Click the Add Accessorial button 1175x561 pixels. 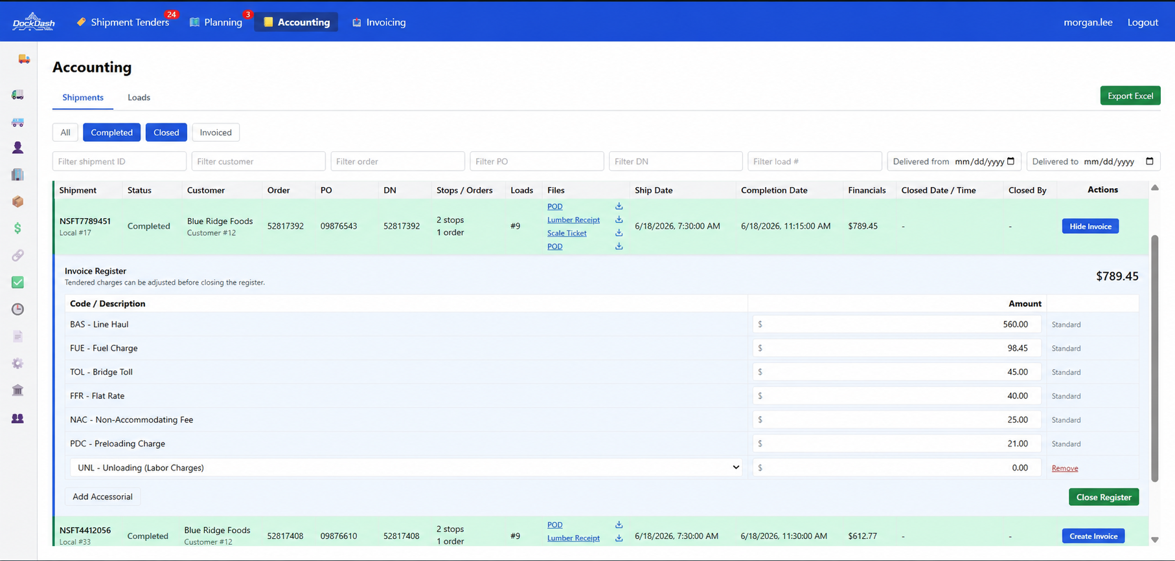[102, 496]
